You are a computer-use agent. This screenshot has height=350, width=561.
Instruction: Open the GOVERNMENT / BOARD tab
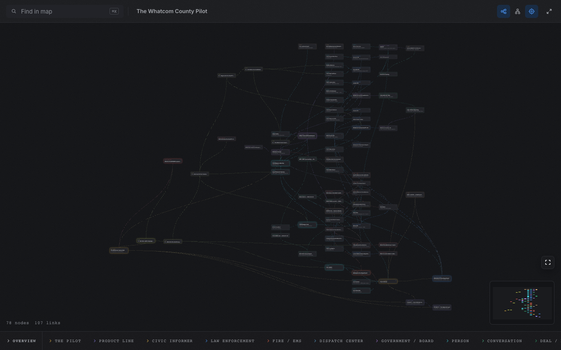click(x=405, y=341)
